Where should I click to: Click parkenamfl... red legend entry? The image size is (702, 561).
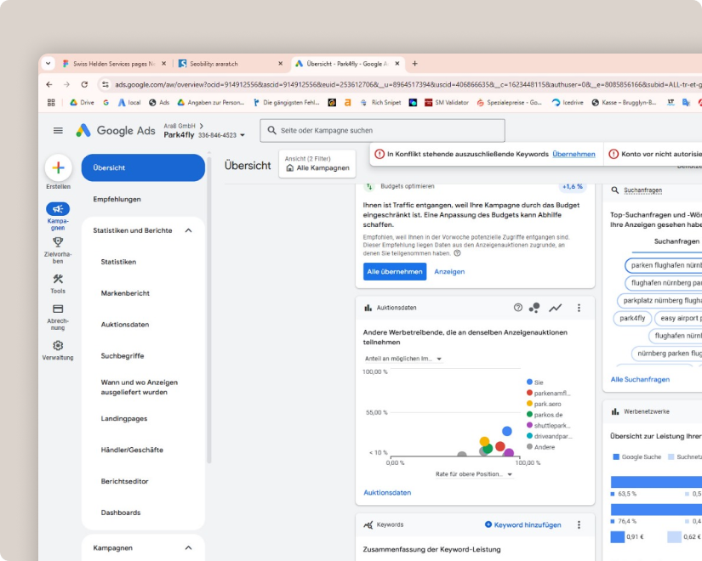click(549, 394)
